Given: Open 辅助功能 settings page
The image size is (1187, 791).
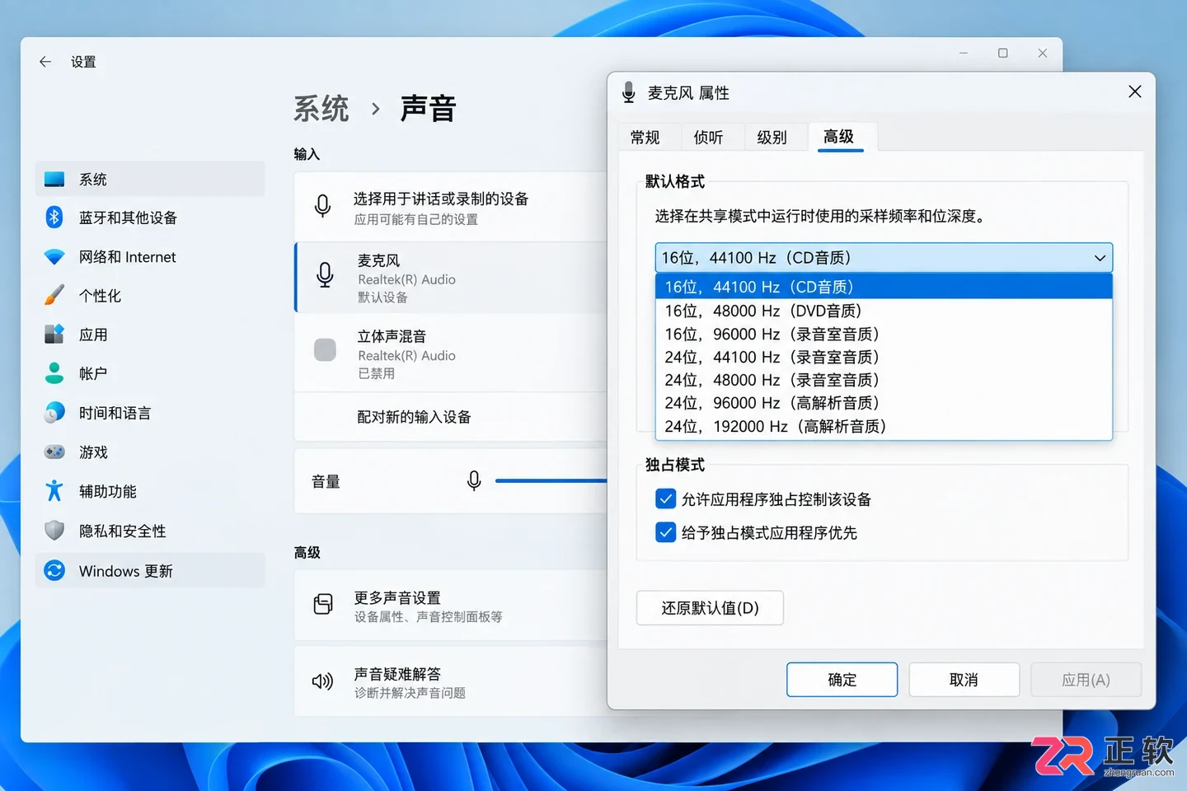Looking at the screenshot, I should (150, 491).
